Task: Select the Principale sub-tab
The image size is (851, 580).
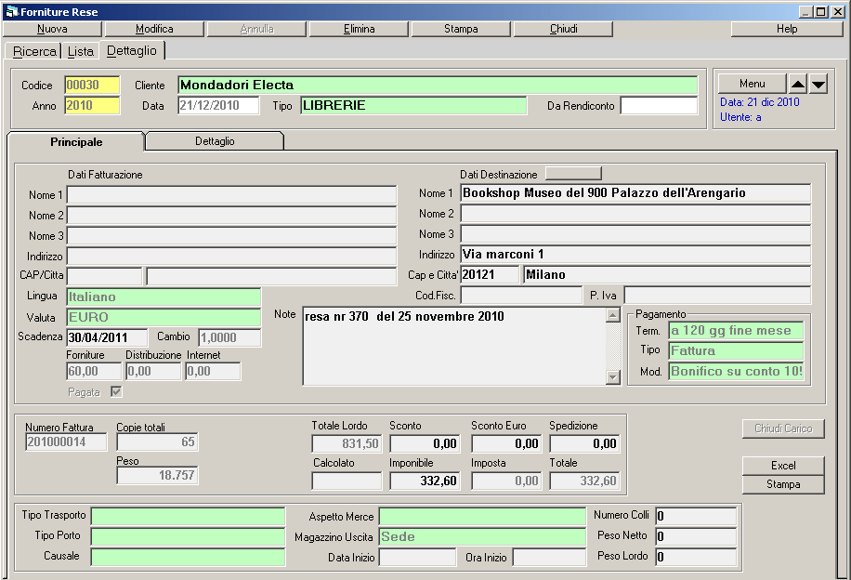Action: point(76,141)
